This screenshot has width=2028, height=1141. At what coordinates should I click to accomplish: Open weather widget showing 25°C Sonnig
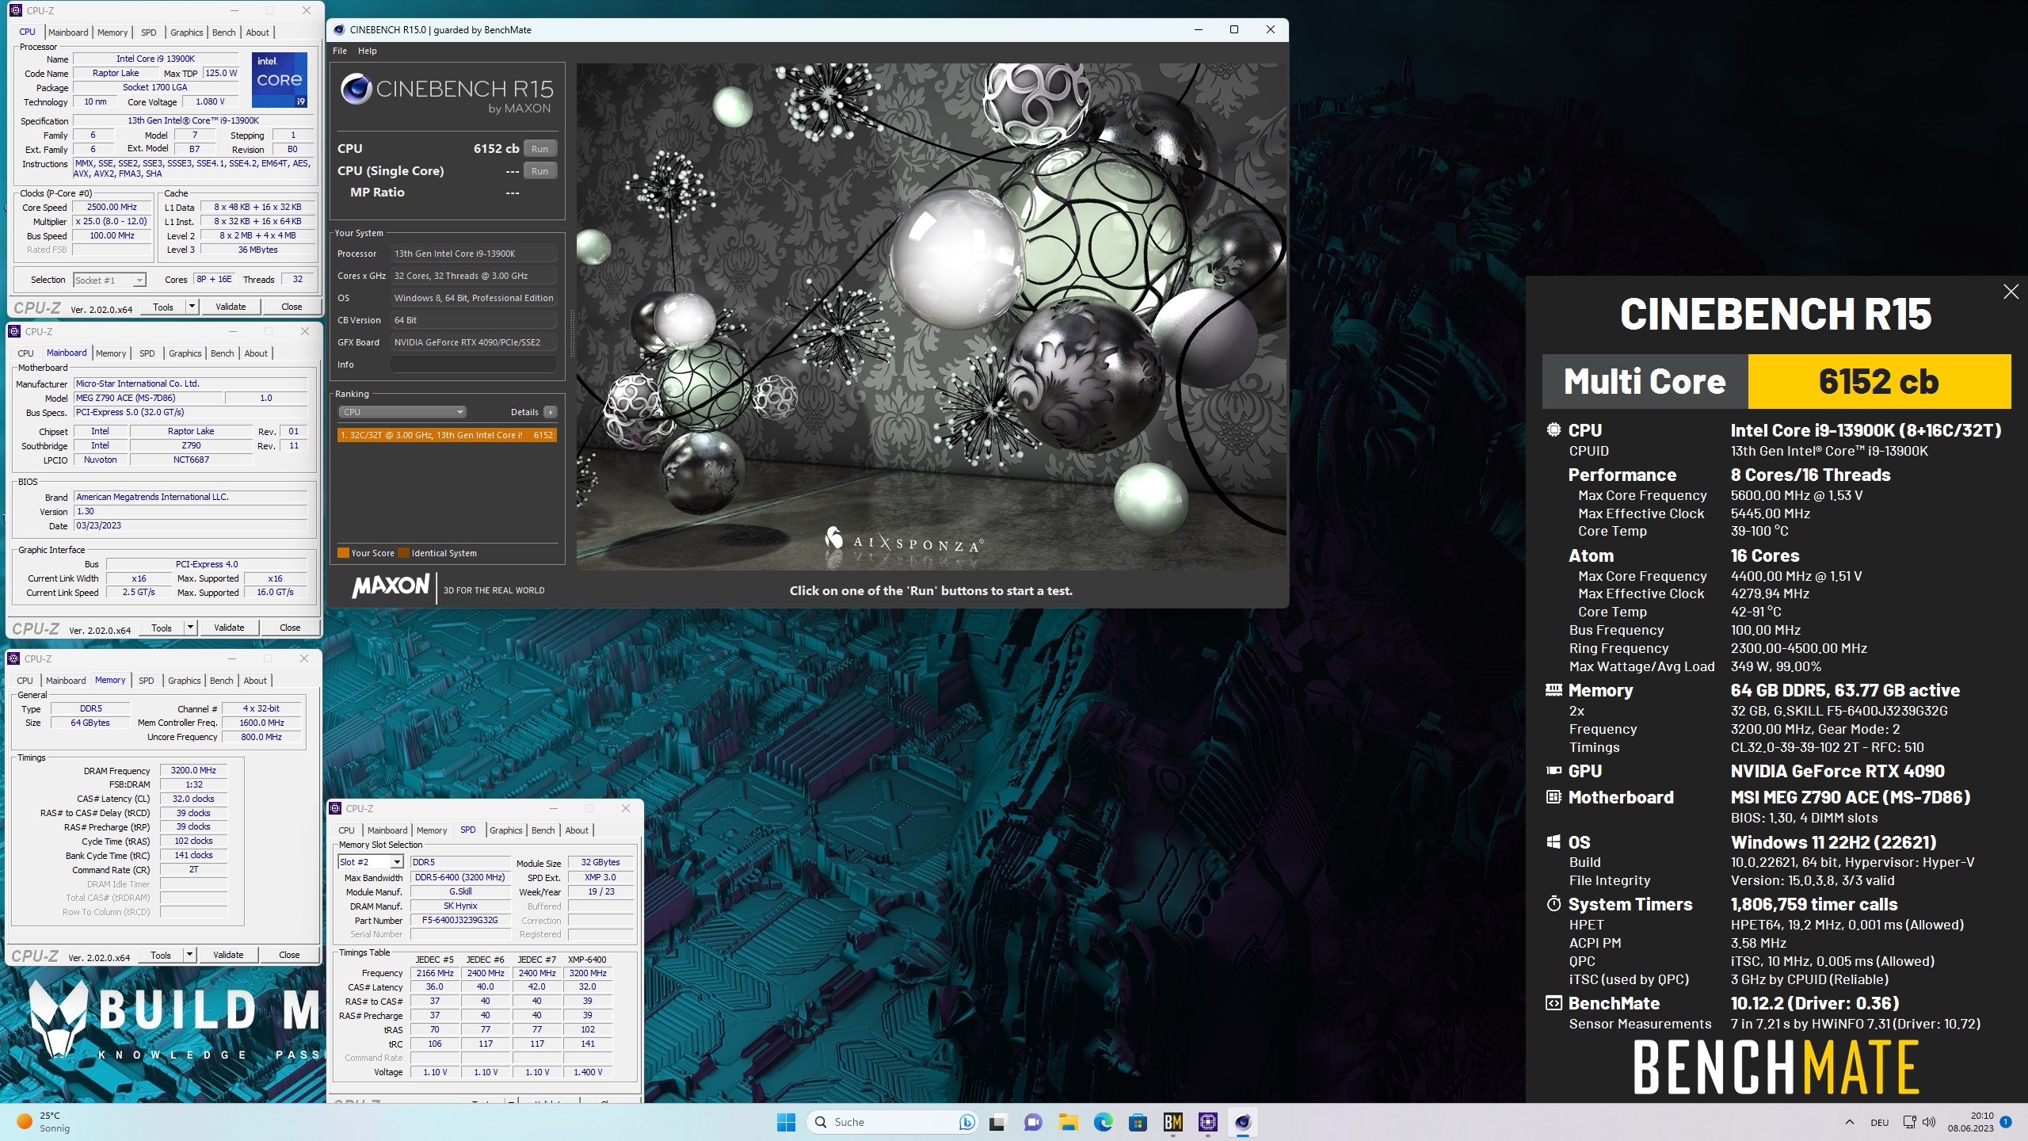tap(45, 1122)
